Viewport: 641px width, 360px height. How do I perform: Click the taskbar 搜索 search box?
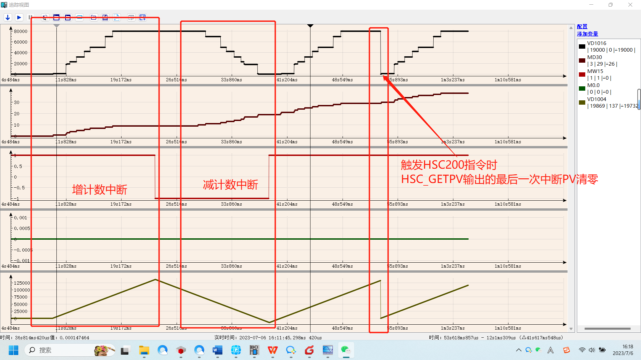click(70, 350)
